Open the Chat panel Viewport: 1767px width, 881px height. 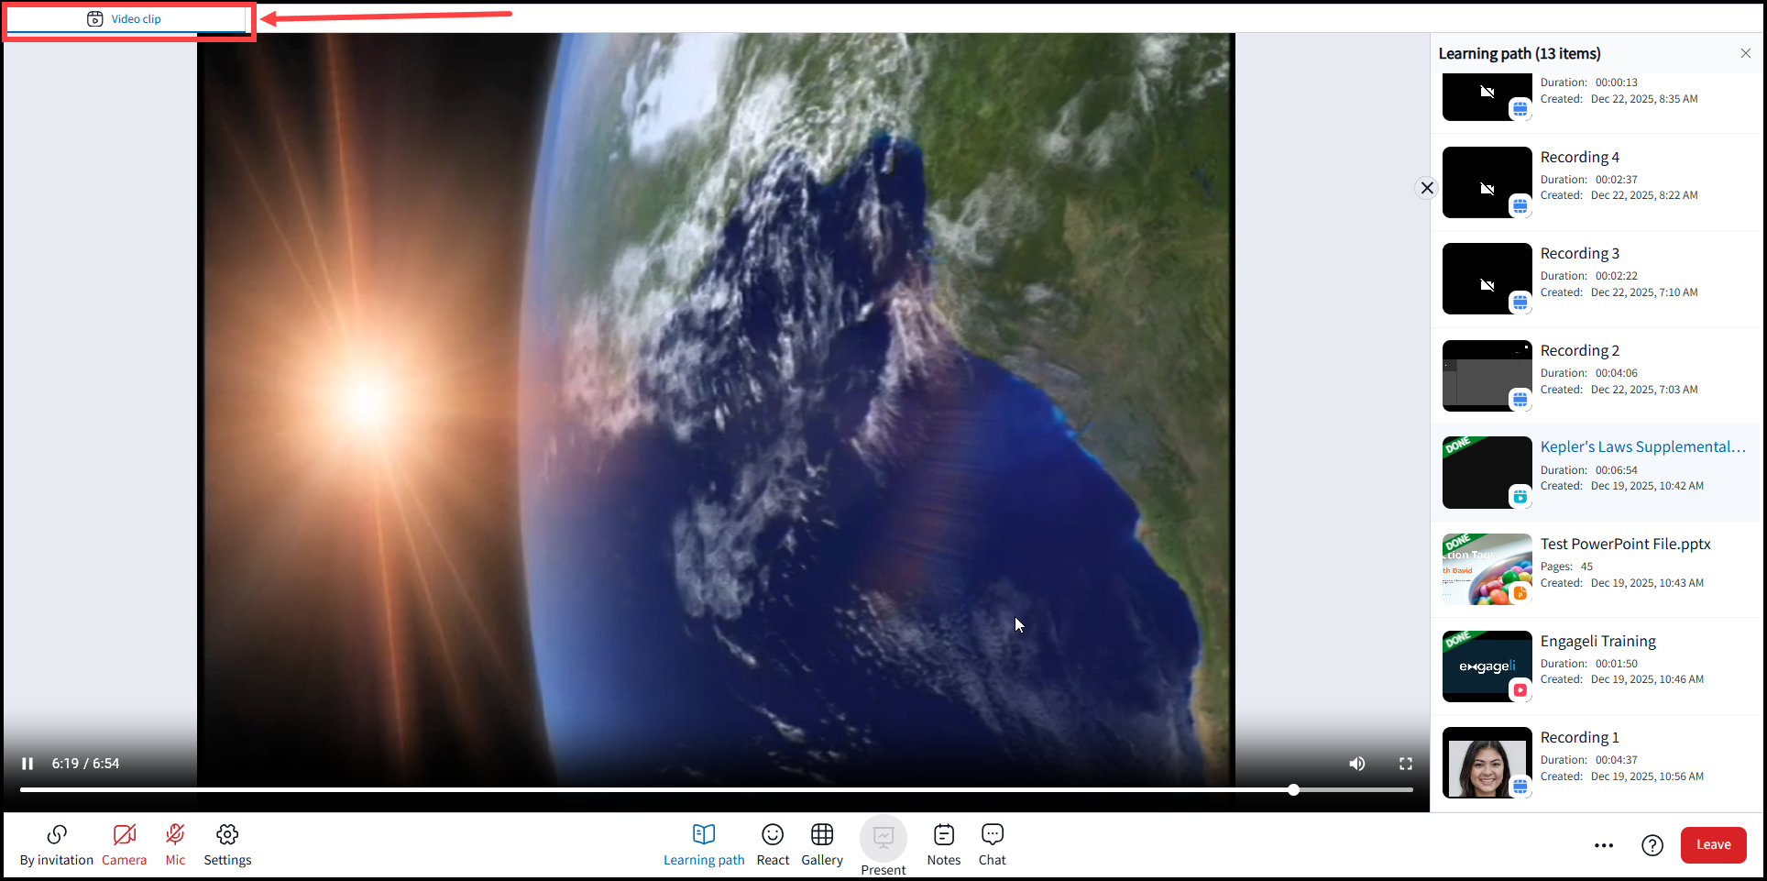point(993,844)
